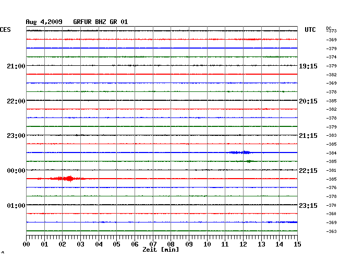339x258 pixels.
Task: Click the "23:15" UTC time label
Action: pos(308,205)
